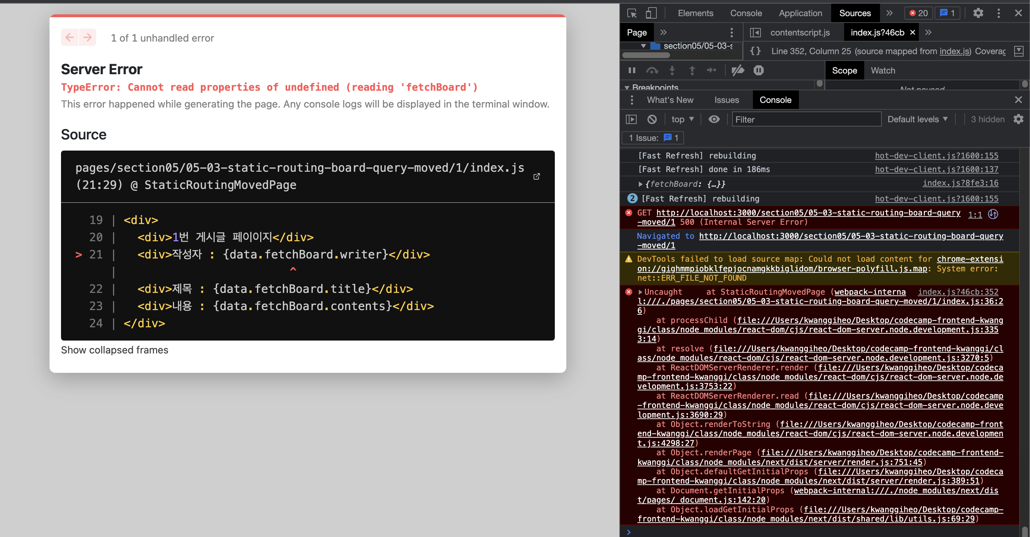
Task: Open the index.js?46cb:352 source link
Action: click(x=958, y=292)
